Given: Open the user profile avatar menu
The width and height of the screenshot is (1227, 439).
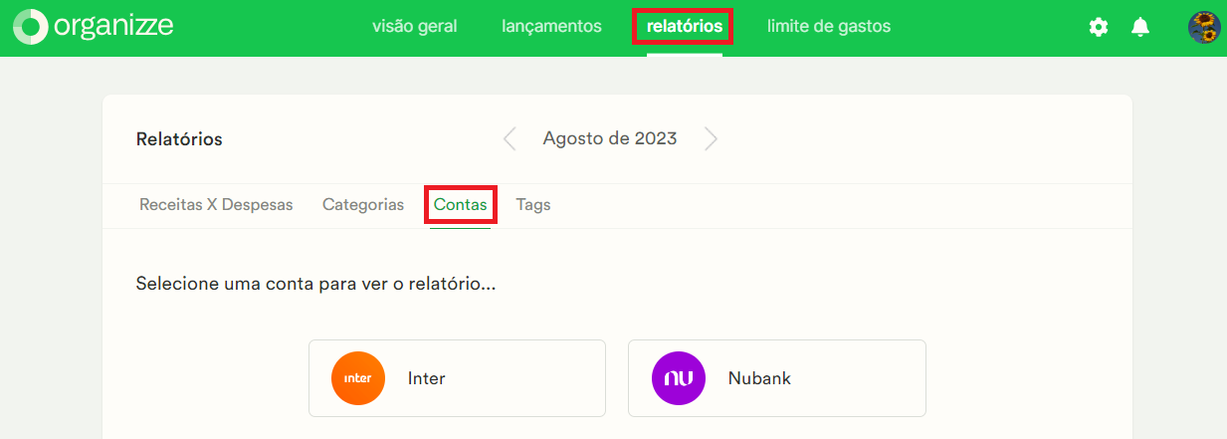Looking at the screenshot, I should point(1204,27).
